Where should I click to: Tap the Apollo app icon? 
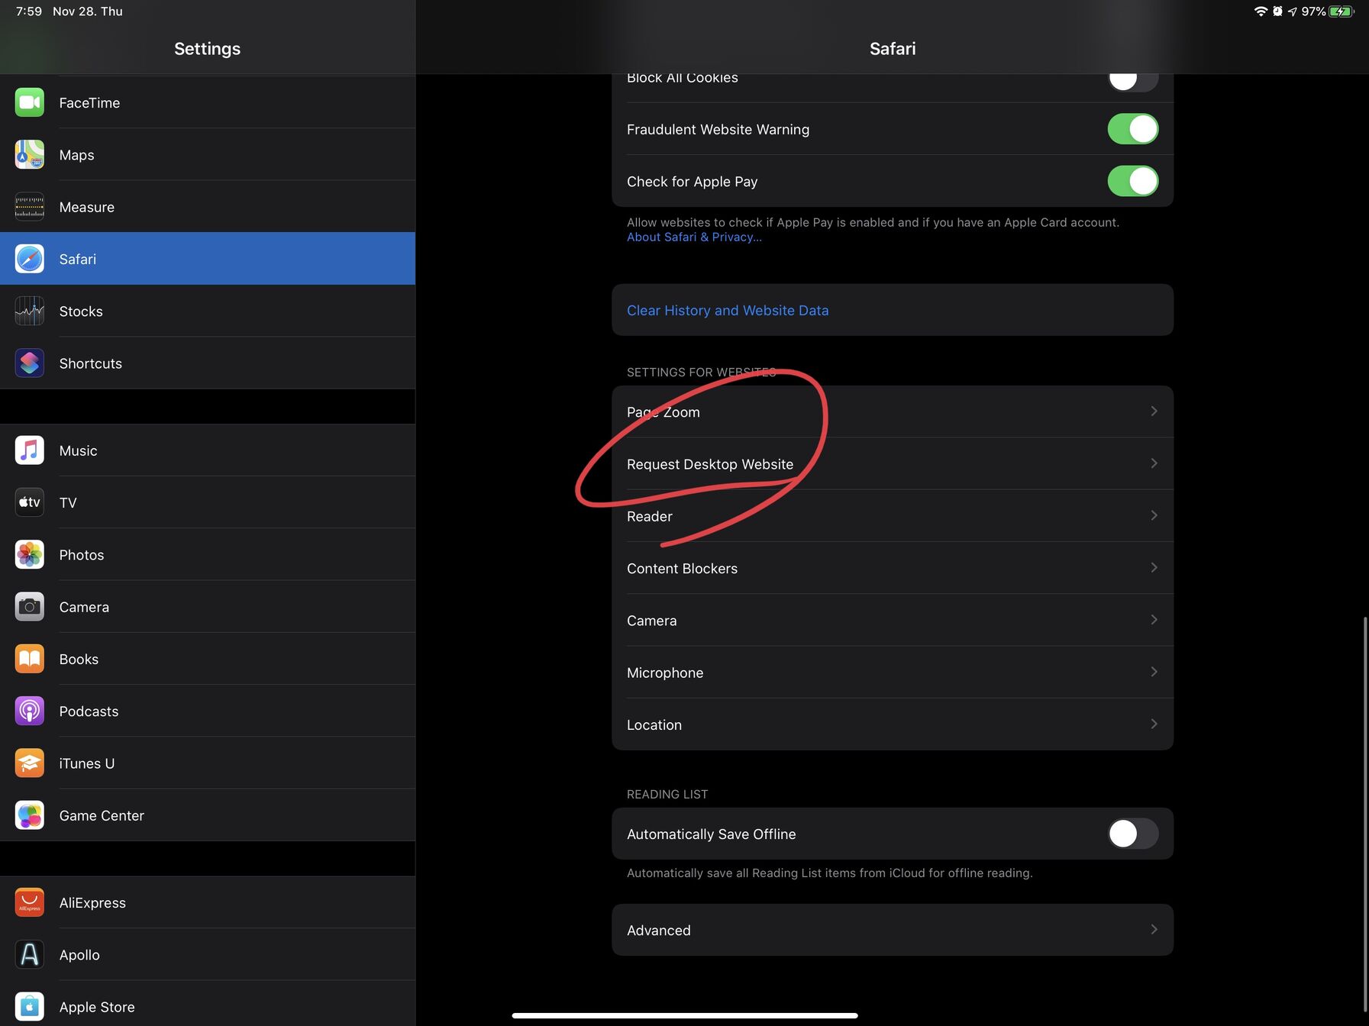(x=30, y=954)
